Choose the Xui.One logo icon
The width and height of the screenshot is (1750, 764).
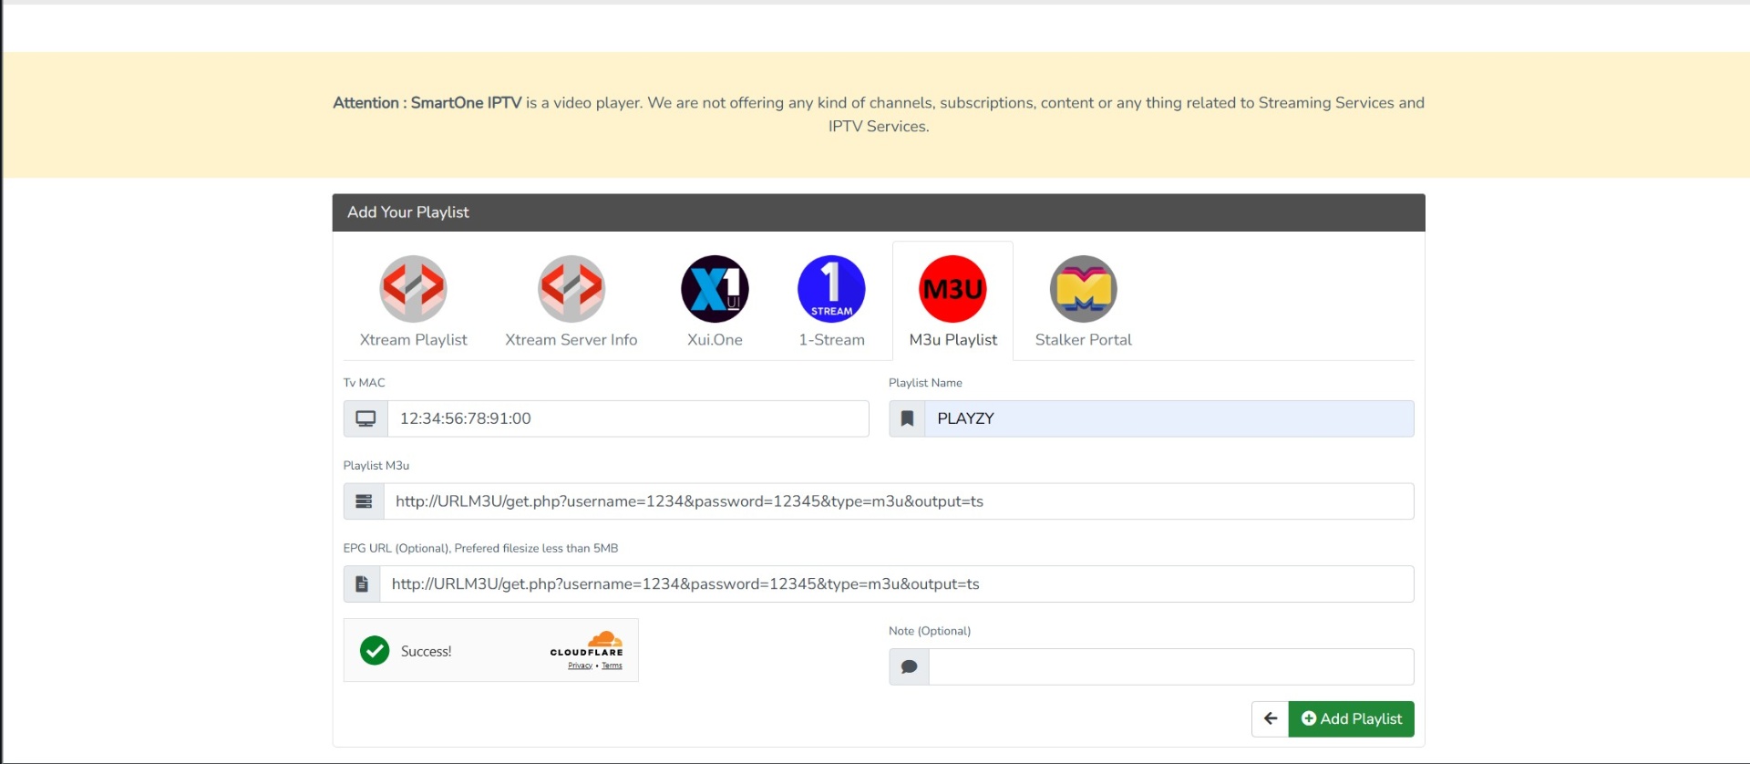(x=715, y=288)
